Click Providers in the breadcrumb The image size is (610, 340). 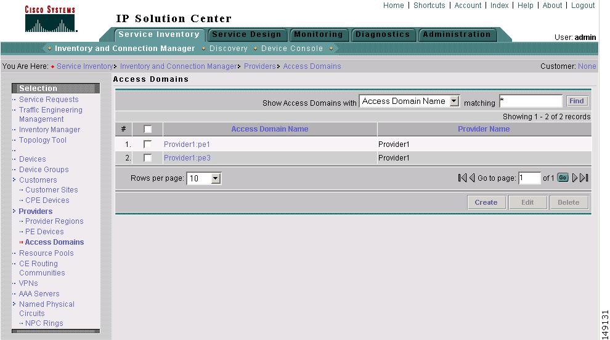click(259, 66)
